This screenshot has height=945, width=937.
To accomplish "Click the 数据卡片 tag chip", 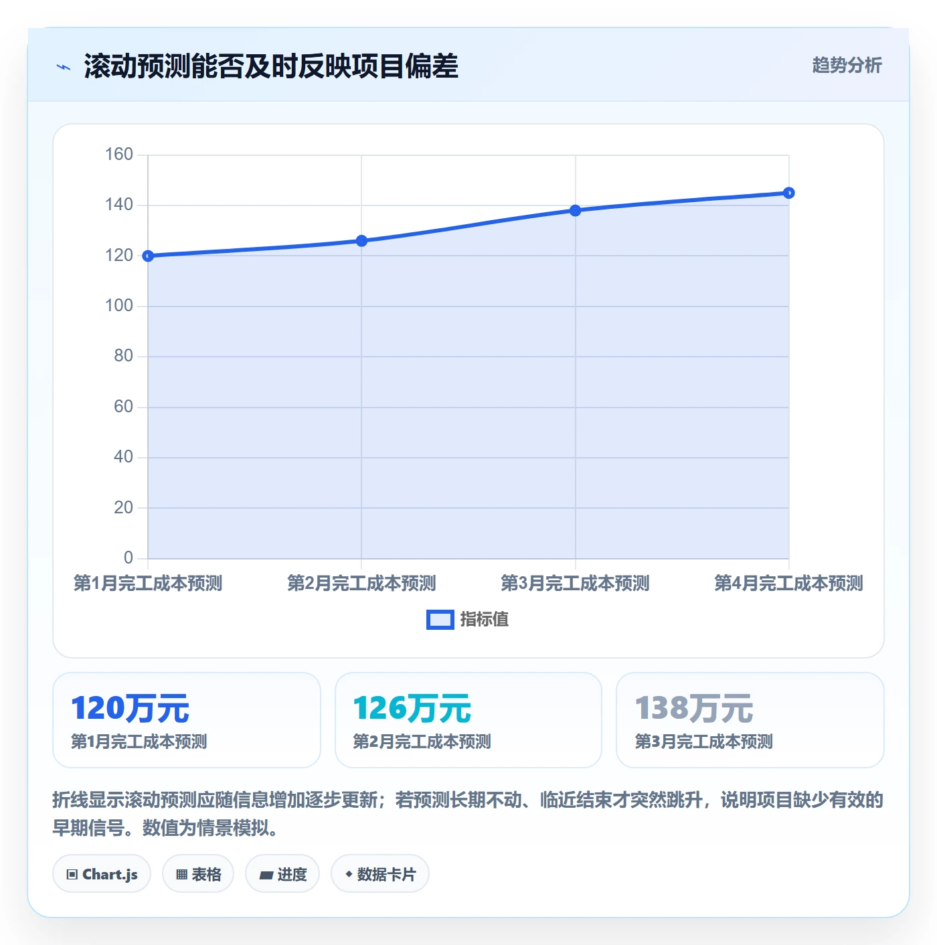I will pyautogui.click(x=380, y=873).
